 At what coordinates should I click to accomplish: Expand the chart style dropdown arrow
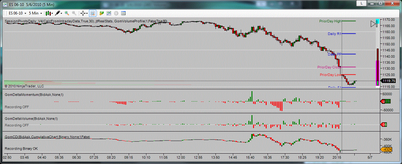[x=52, y=13]
